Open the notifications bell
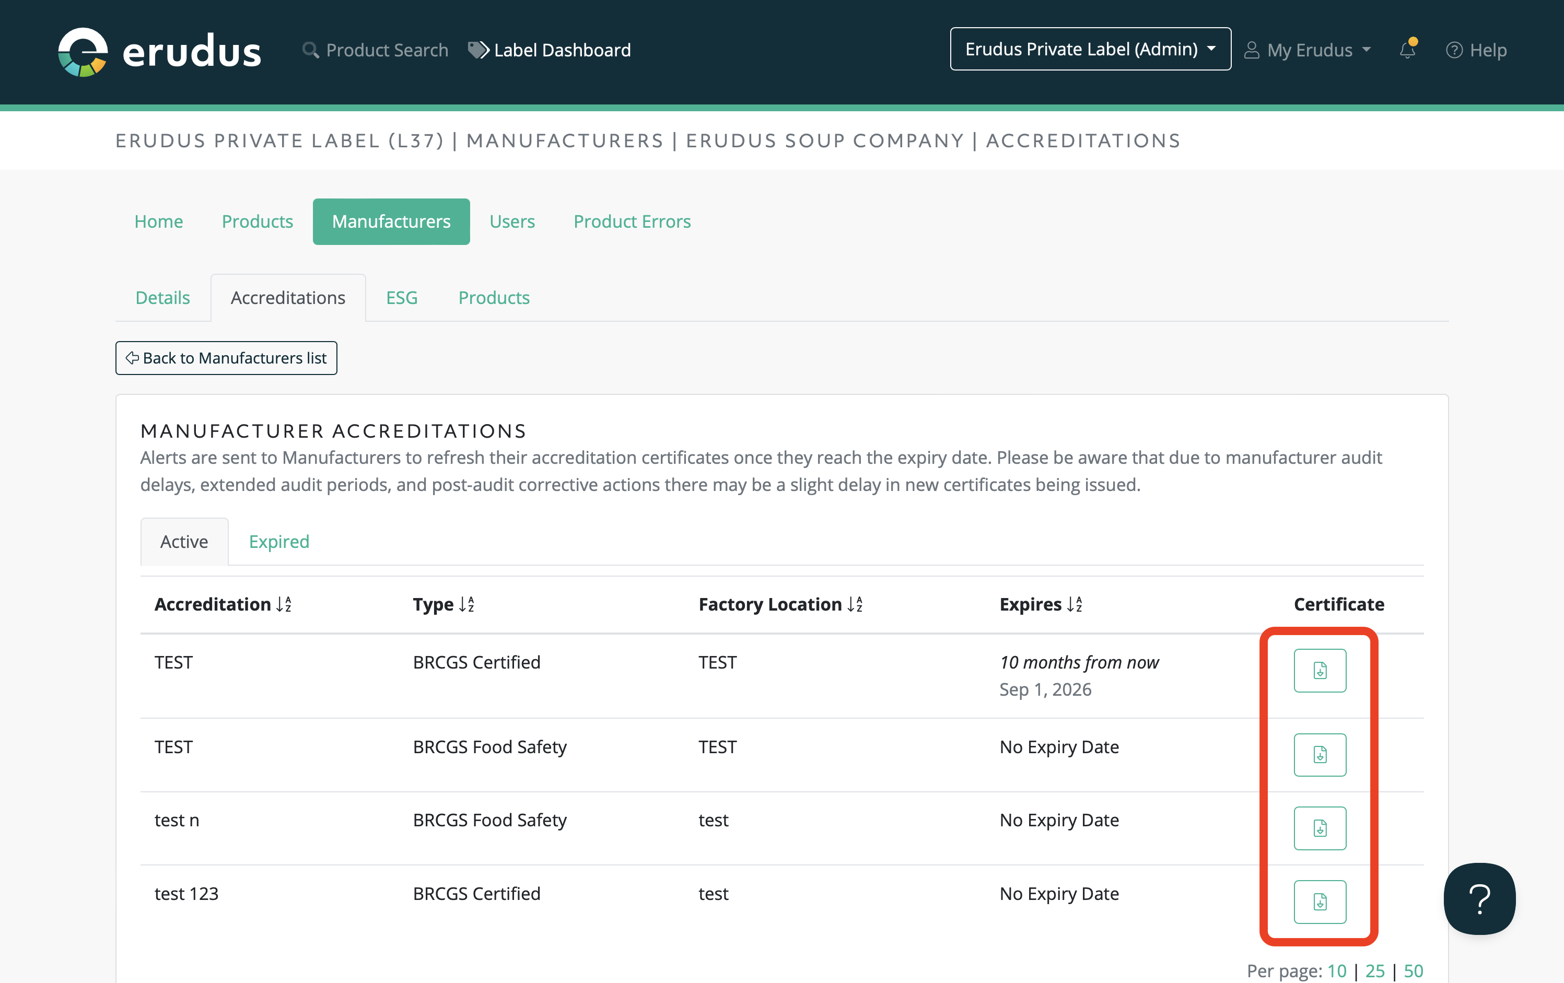1564x983 pixels. point(1407,50)
